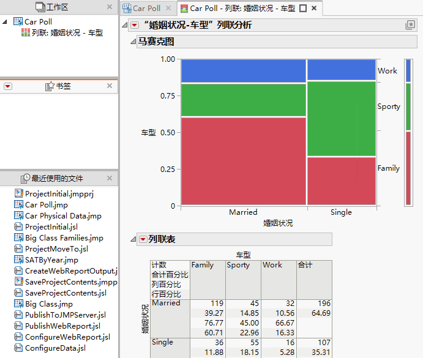Image resolution: width=423 pixels, height=358 pixels.
Task: Select the contingency marital status report tab
Action: 242,9
